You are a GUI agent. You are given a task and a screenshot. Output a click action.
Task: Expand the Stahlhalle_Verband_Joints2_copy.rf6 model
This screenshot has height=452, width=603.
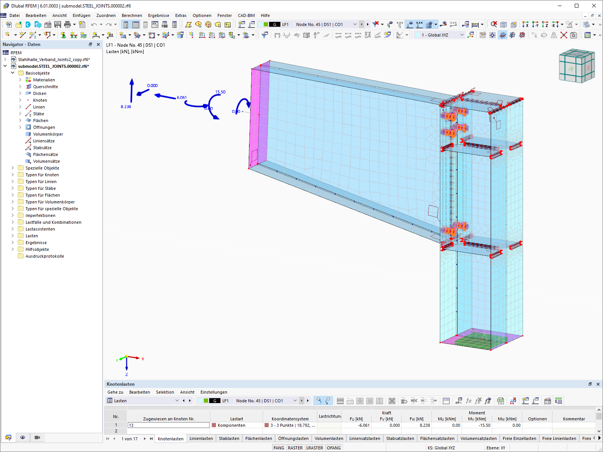[5, 60]
